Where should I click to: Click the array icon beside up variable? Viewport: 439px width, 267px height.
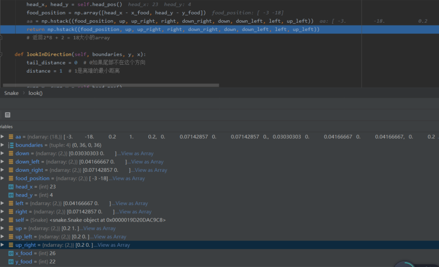(x=11, y=228)
